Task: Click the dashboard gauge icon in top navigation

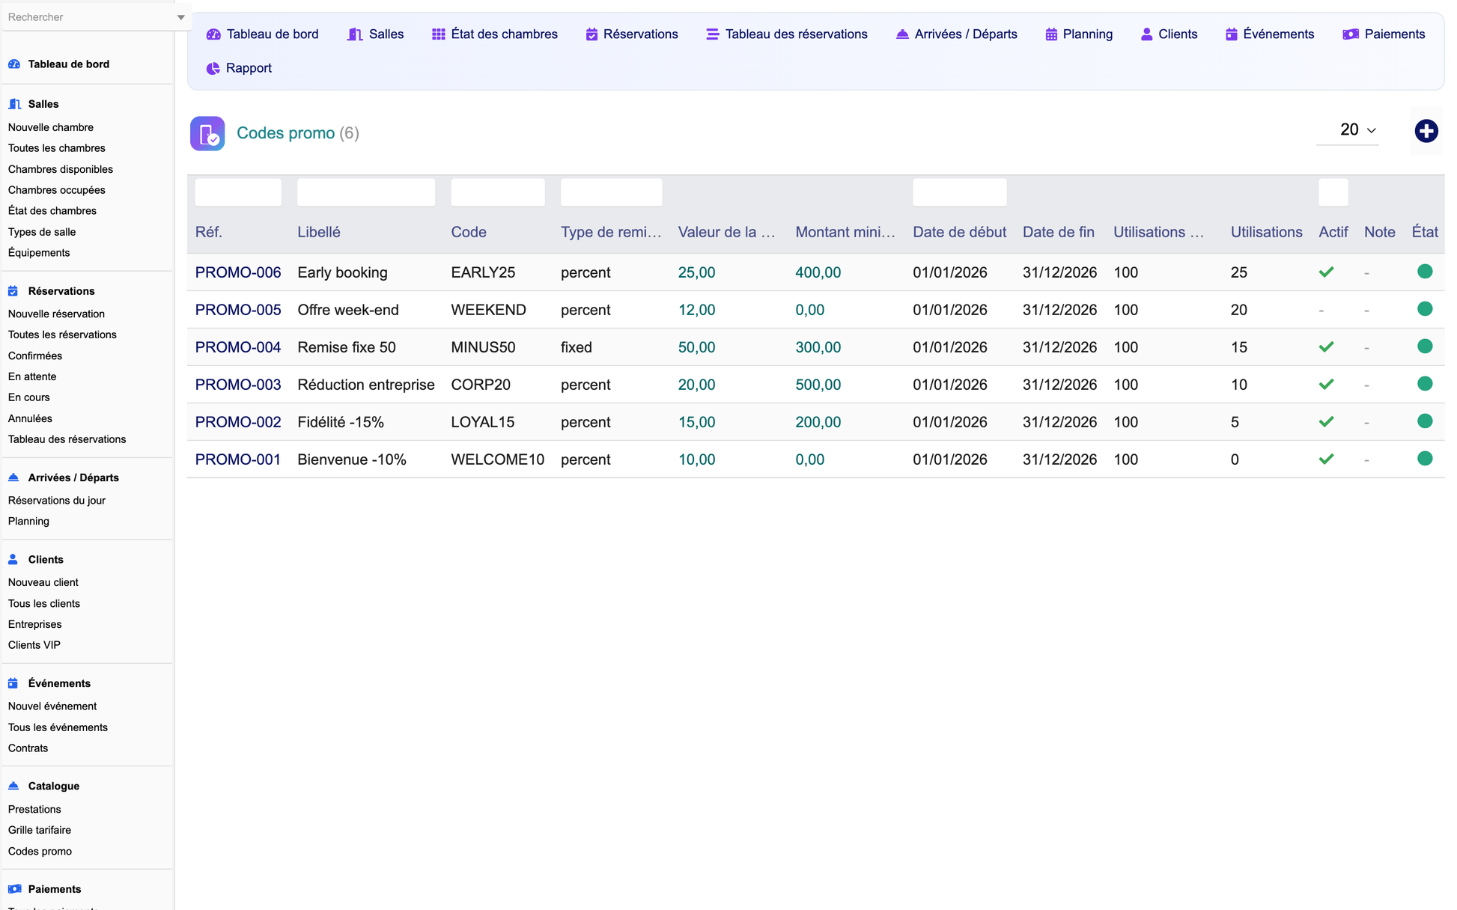Action: tap(213, 34)
